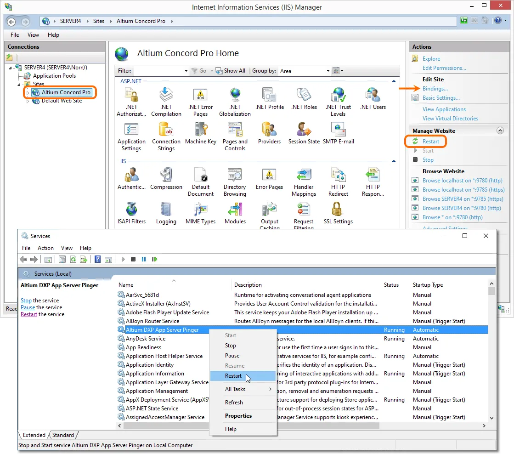Collapse the ASP.NET section
The width and height of the screenshot is (514, 454).
(394, 81)
